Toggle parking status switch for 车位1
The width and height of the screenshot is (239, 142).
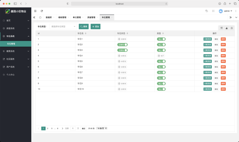pyautogui.click(x=122, y=39)
